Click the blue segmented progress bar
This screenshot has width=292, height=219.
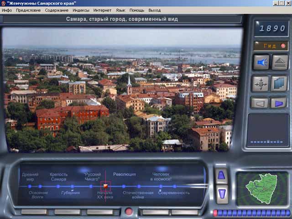coord(251,213)
